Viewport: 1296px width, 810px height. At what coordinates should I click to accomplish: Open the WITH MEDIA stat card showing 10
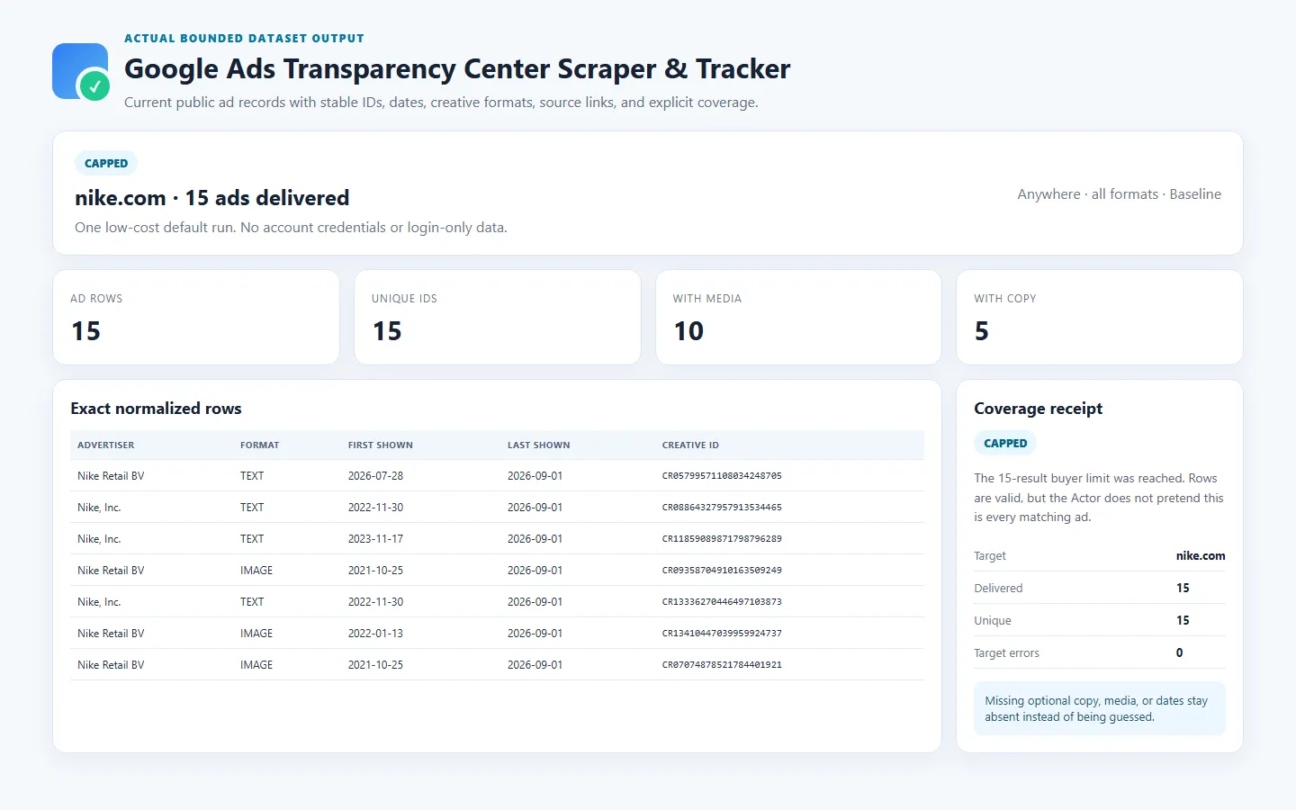point(798,317)
